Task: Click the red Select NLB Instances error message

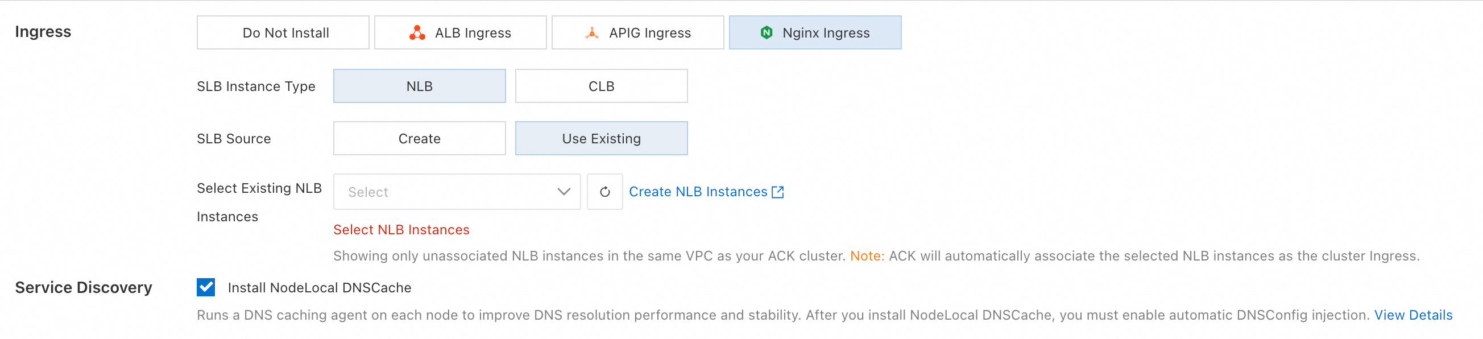Action: [x=401, y=230]
